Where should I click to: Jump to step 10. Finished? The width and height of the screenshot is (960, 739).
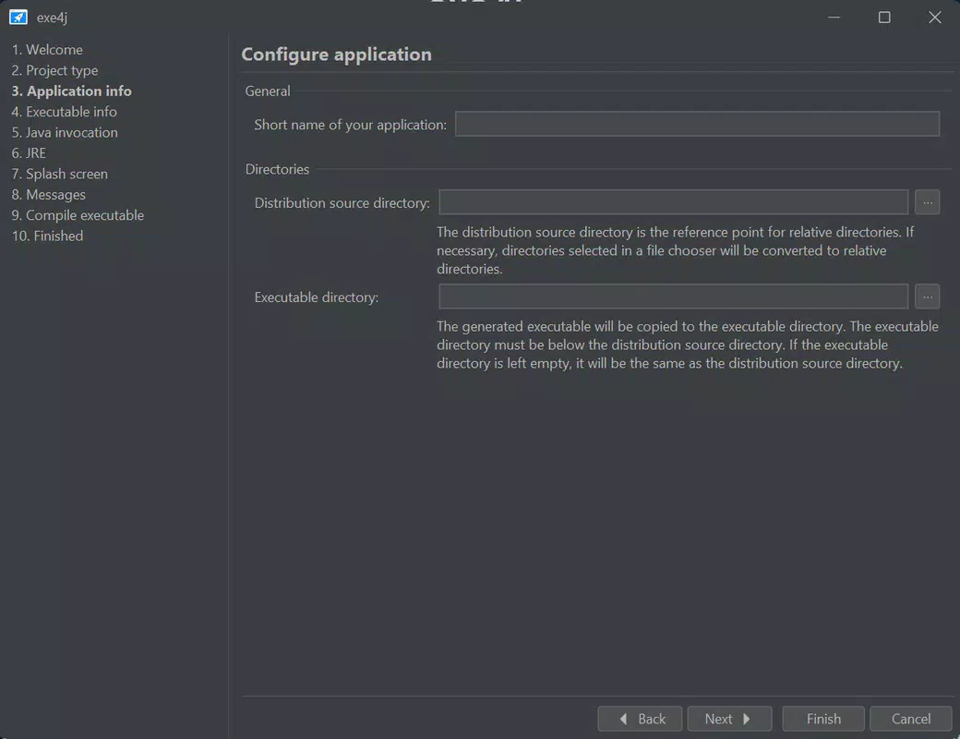[x=47, y=236]
